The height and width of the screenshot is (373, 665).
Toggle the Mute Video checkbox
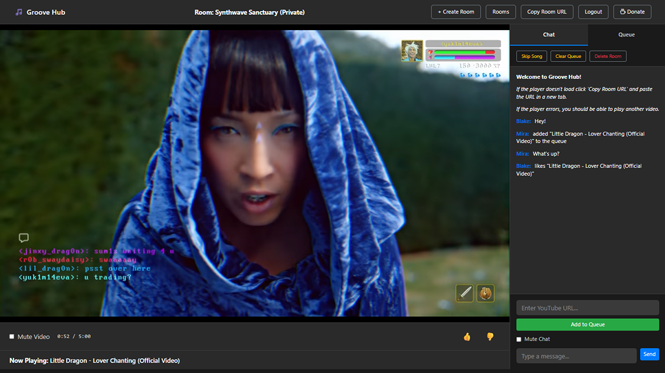point(12,336)
